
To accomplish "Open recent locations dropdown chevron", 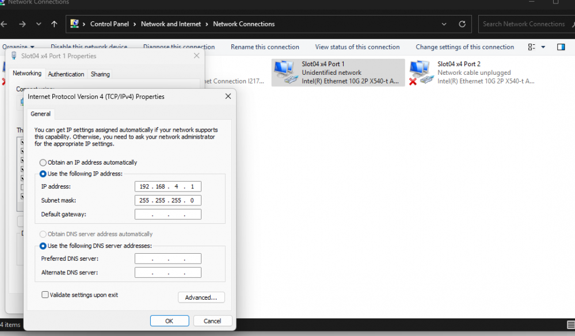I will [39, 24].
